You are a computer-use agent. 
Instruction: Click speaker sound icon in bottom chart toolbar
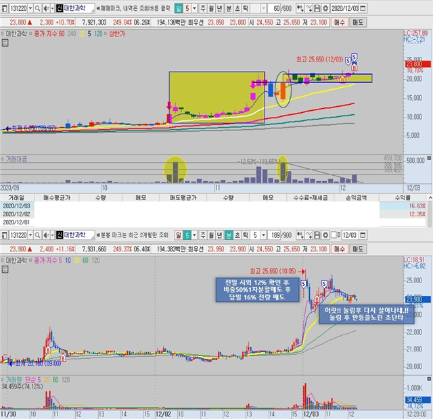coord(45,235)
